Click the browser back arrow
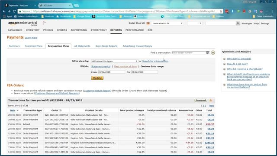Viewport: 277px width, 156px height. [x=4, y=11]
